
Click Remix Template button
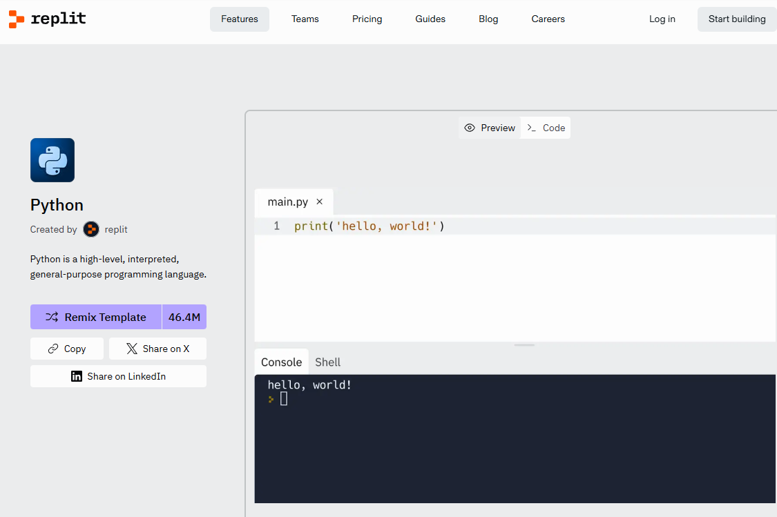tap(96, 317)
